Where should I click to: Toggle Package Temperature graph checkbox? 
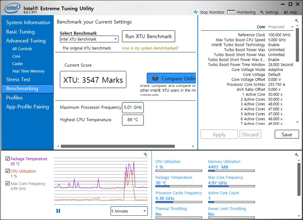pyautogui.click(x=7, y=159)
